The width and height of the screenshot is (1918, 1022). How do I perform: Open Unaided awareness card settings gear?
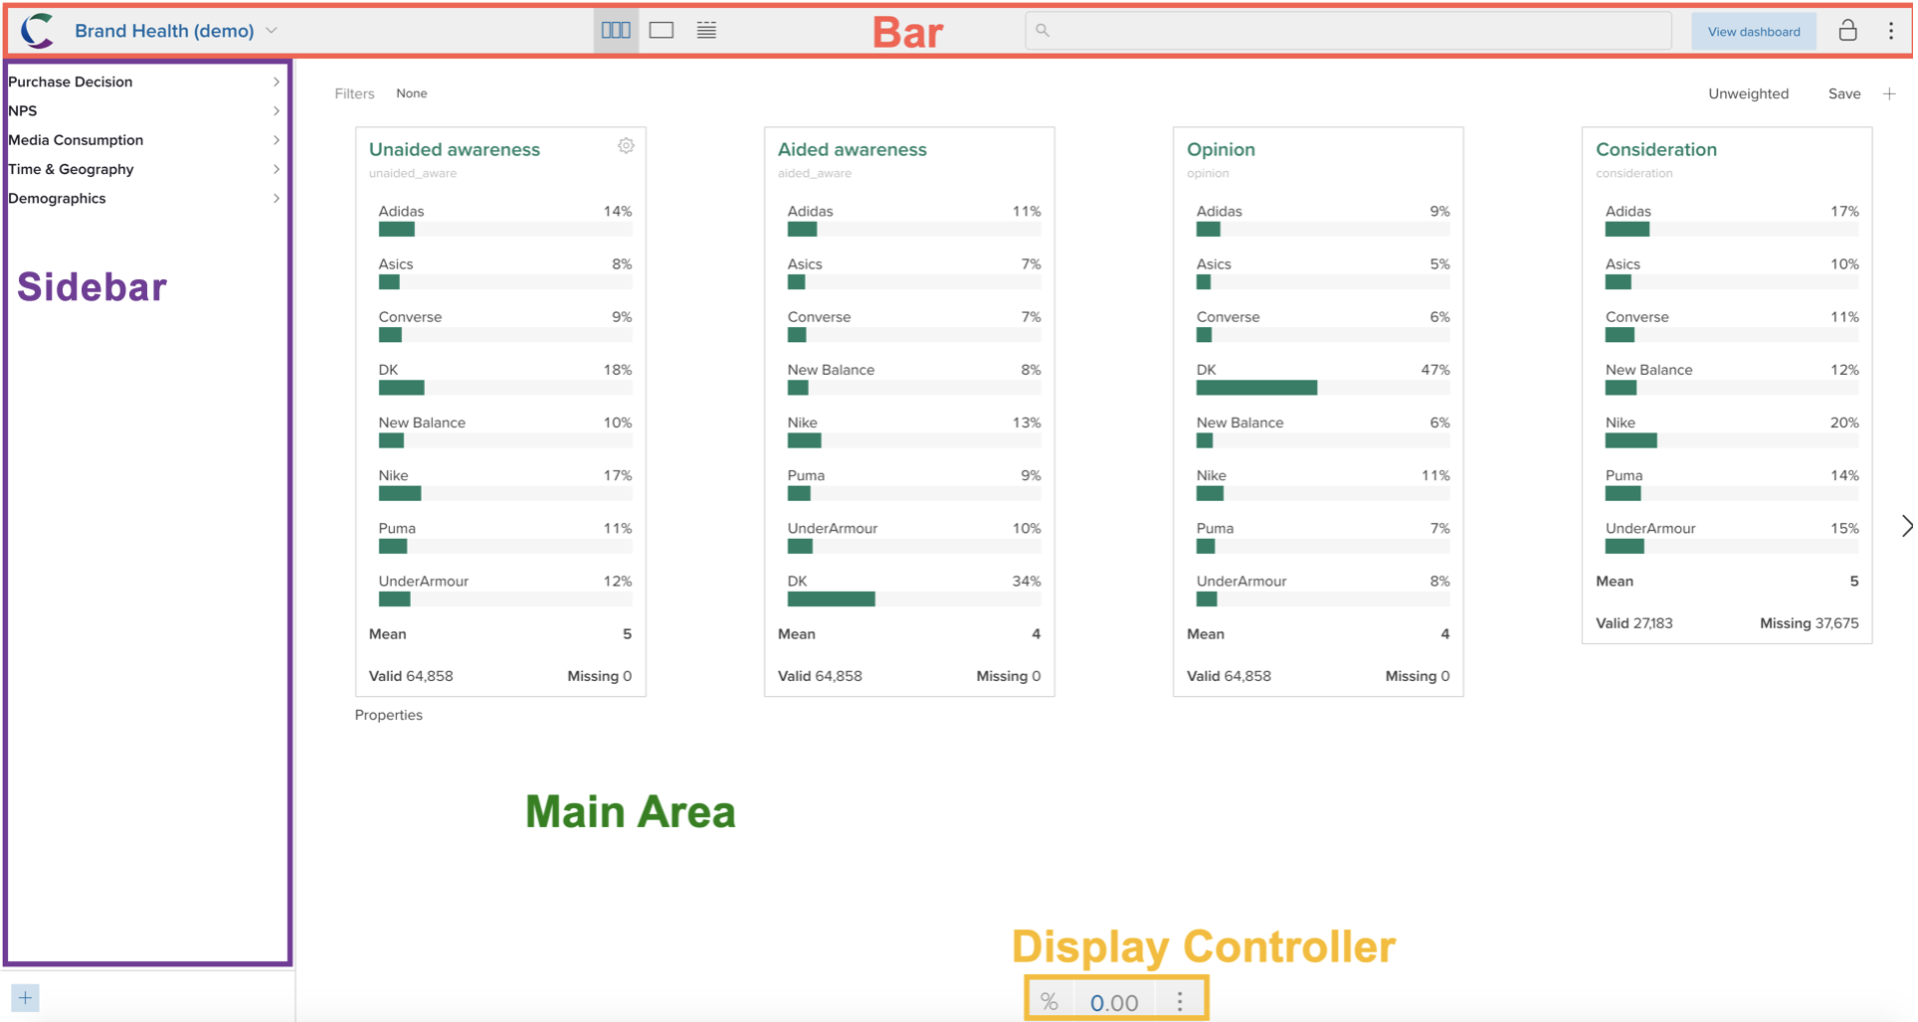click(626, 145)
